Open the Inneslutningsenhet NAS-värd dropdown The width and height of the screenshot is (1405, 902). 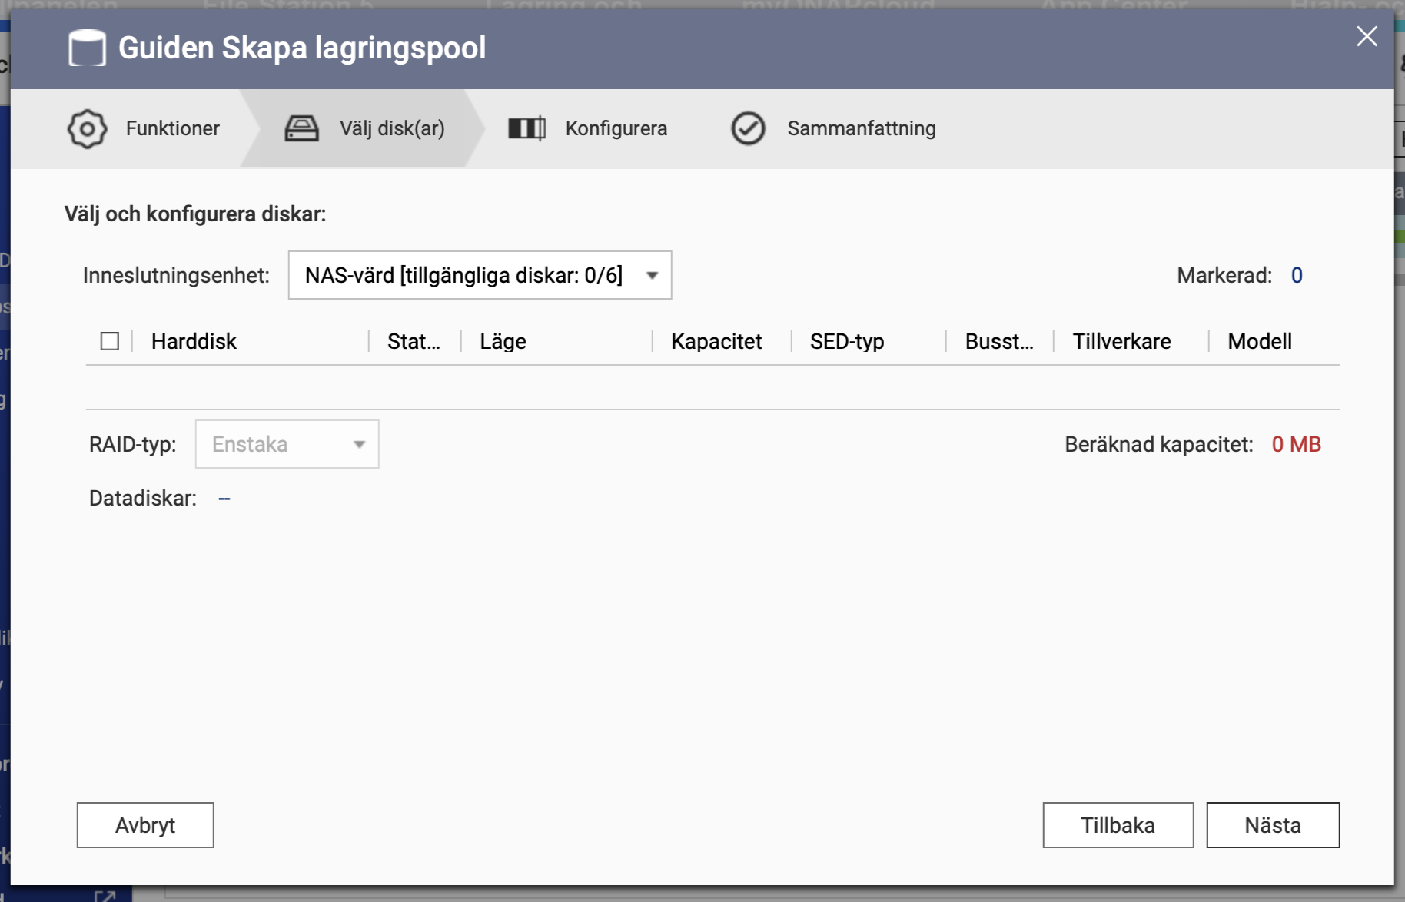tap(480, 275)
